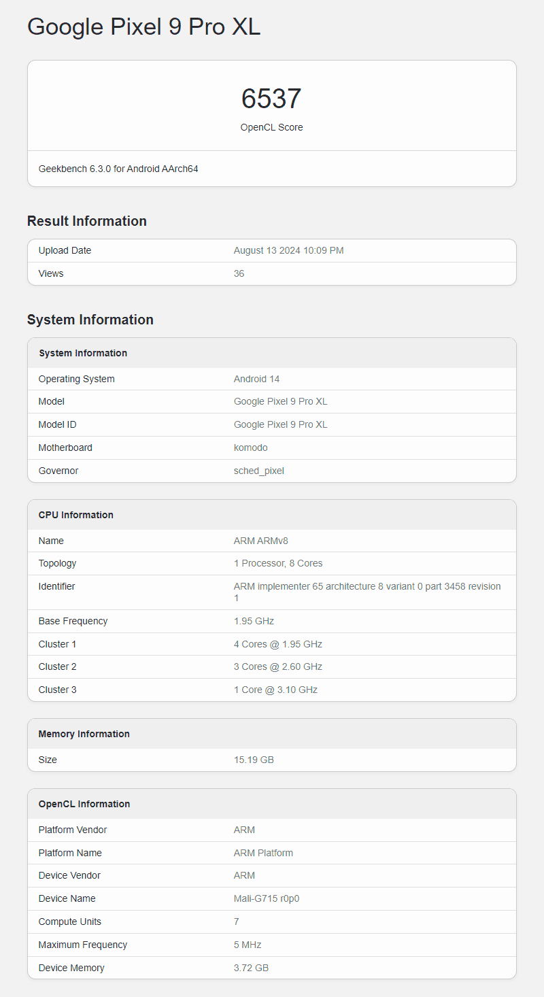Click the Model ID row value

[x=280, y=424]
